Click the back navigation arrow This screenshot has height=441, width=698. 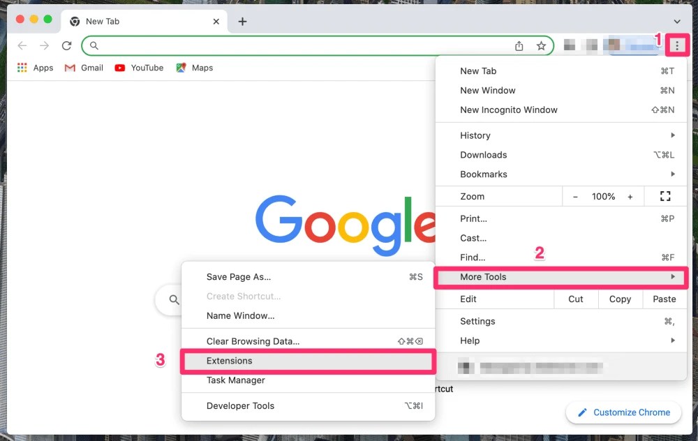point(22,45)
